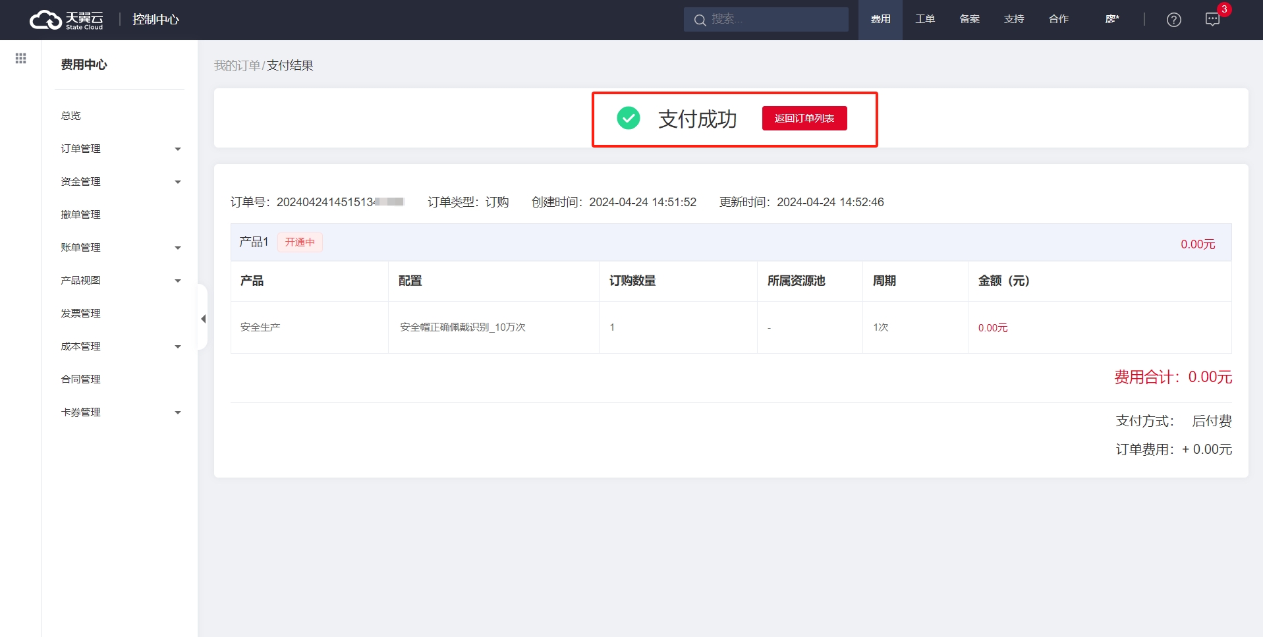Viewport: 1263px width, 637px height.
Task: Click the 费用中心 sidebar heading
Action: coord(84,65)
